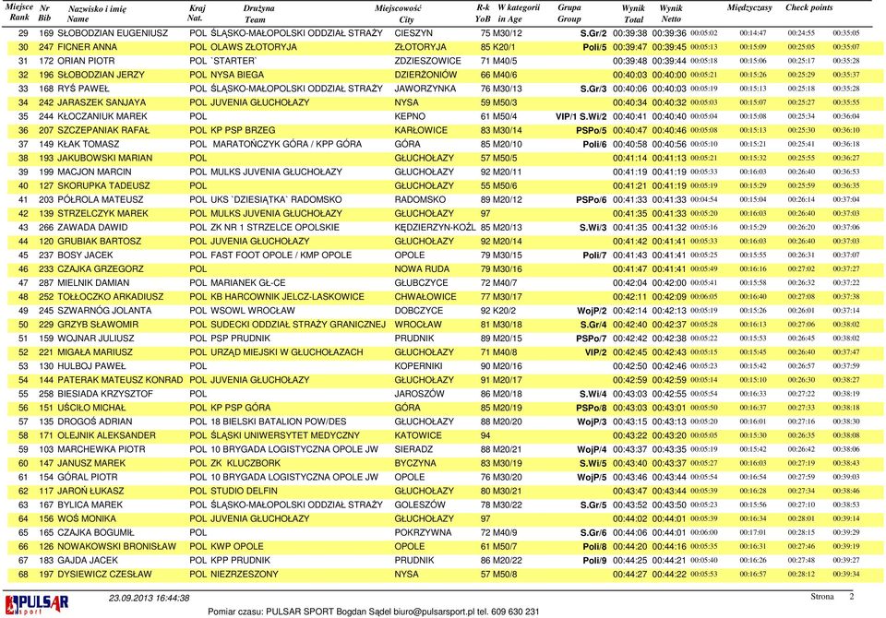Image resolution: width=886 pixels, height=618 pixels.
Task: Click team ŚLĄSKI UNIWERSYTET MEDYCZNY
Action: [x=285, y=435]
